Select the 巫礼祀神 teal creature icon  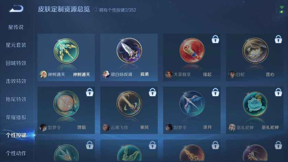255,104
